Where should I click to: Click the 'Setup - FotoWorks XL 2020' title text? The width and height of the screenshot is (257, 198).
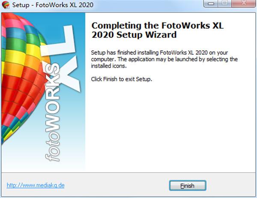point(53,5)
